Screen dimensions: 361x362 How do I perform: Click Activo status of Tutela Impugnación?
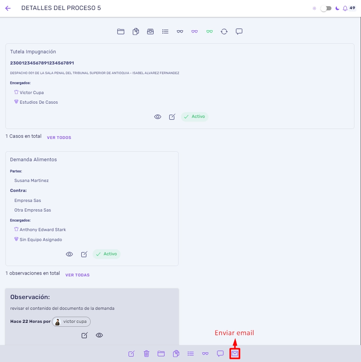click(x=194, y=117)
